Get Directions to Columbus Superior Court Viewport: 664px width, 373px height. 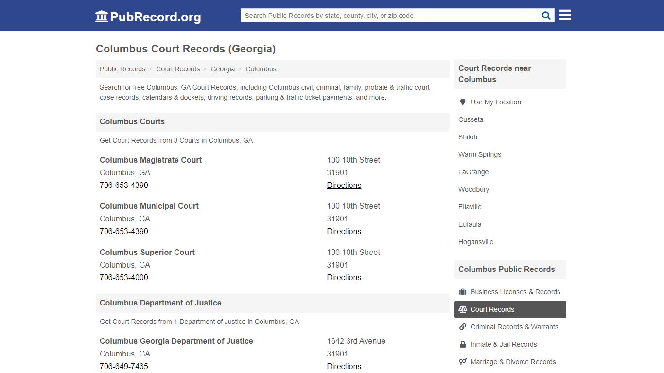tap(344, 277)
